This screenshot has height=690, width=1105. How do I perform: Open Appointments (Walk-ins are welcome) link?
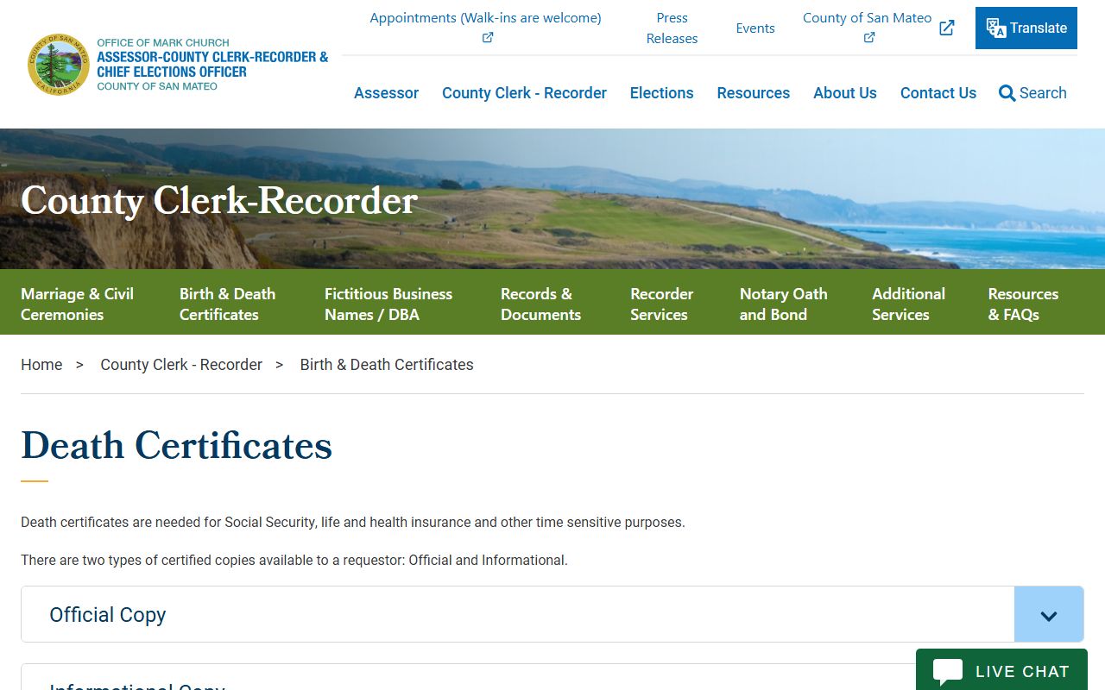click(485, 18)
